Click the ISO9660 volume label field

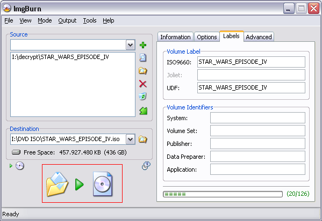[251, 62]
